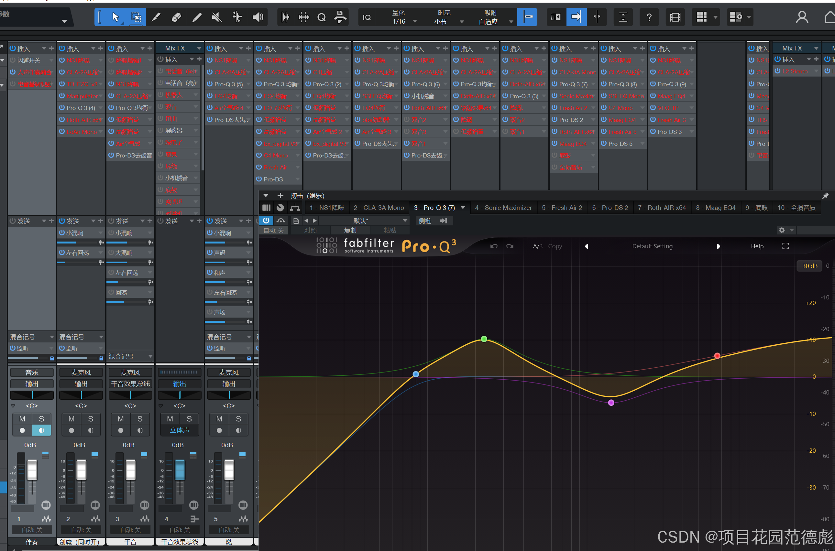Open the 30 dB display range menu
This screenshot has width=835, height=551.
click(809, 266)
